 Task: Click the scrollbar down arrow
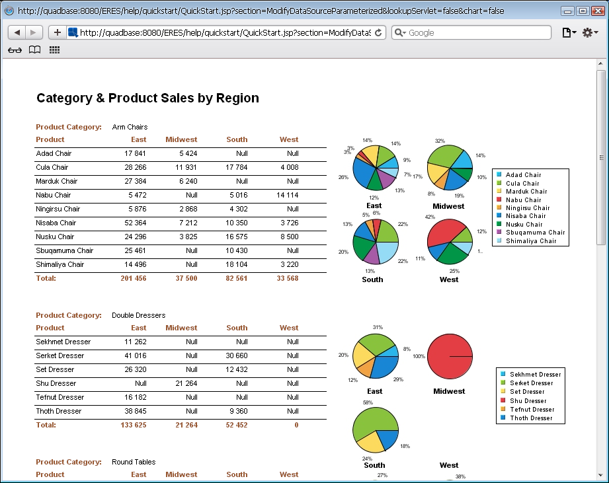coord(601,475)
